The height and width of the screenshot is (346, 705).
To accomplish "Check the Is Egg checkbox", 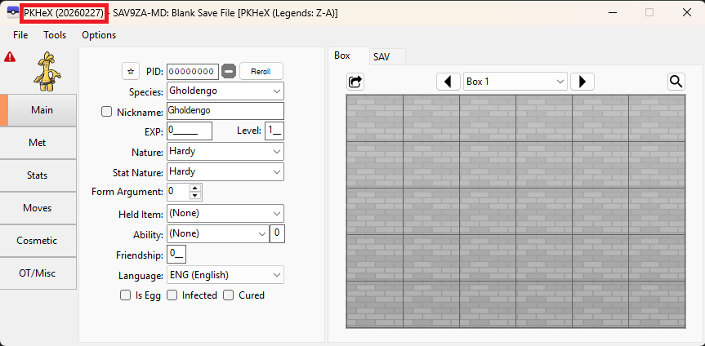I will (x=125, y=295).
